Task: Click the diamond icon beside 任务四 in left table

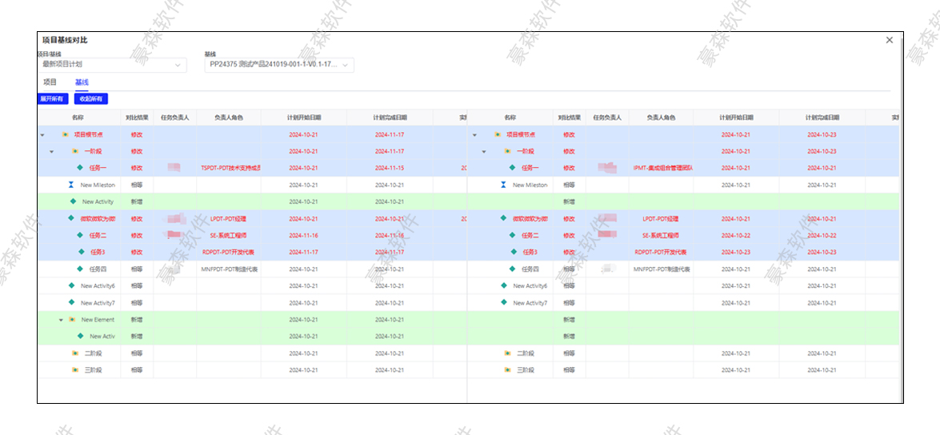Action: pyautogui.click(x=80, y=269)
